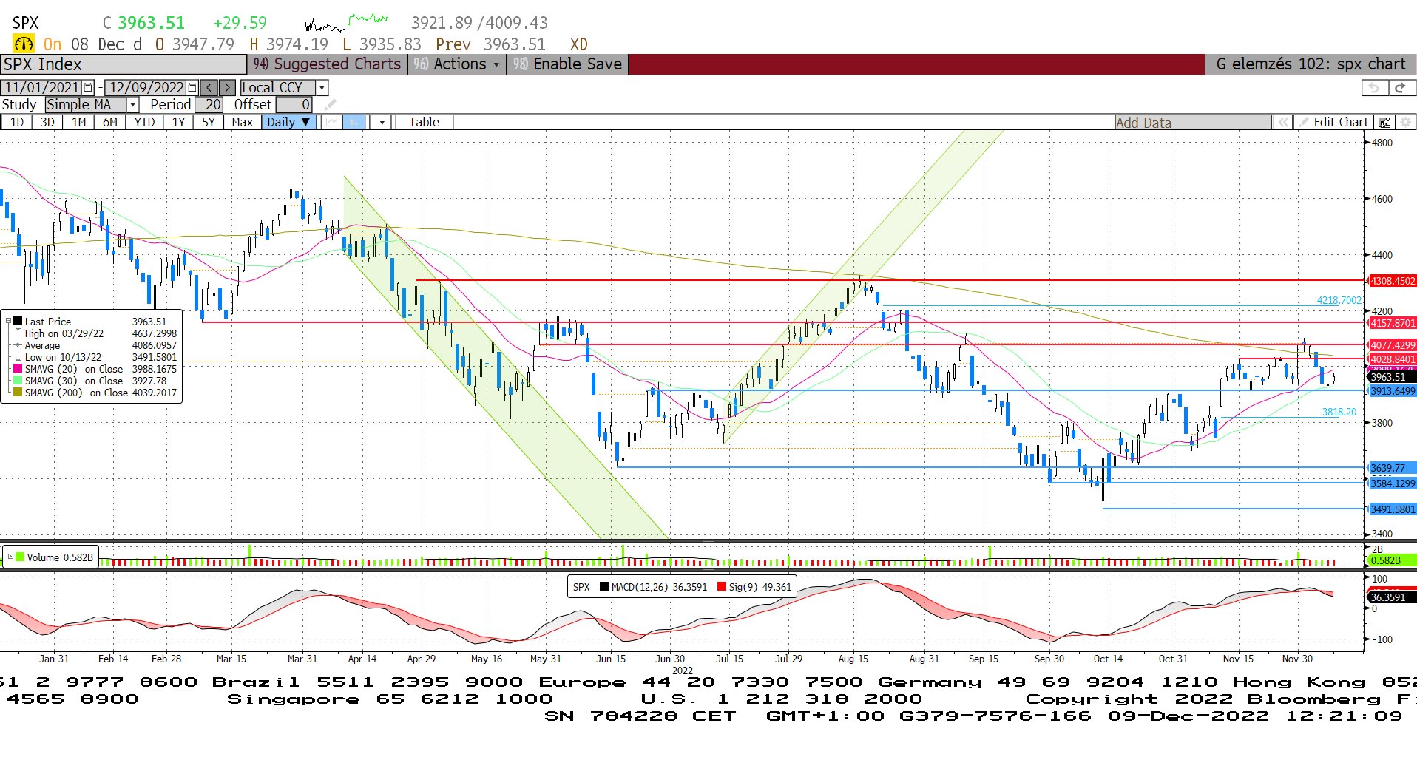Click the Sig(9) red legend swatch

pyautogui.click(x=722, y=587)
